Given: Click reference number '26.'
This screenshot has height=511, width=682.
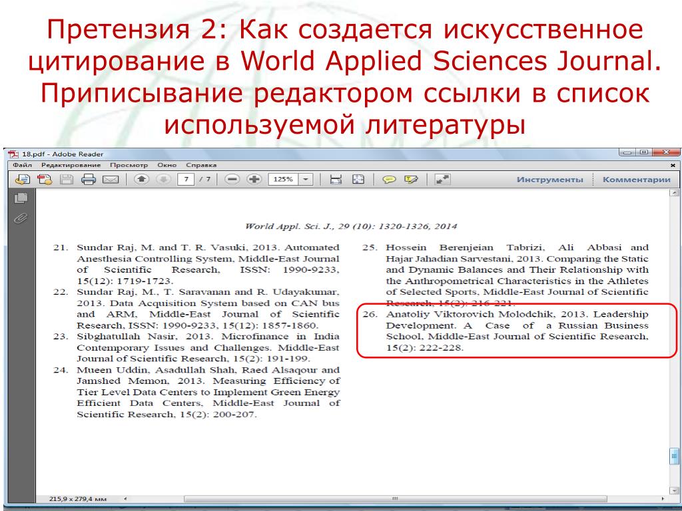Looking at the screenshot, I should pos(370,314).
